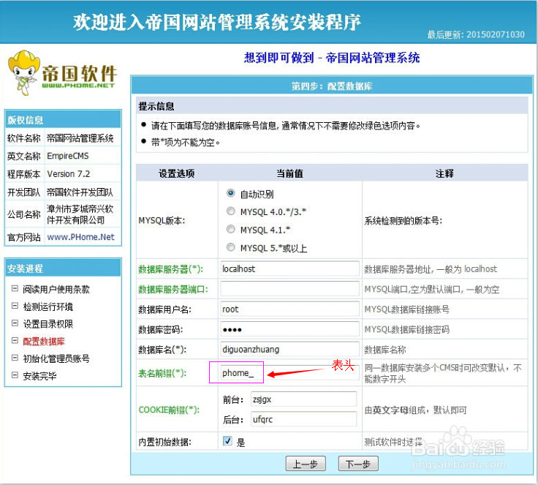
Task: Focus the 数据库服务器端口 empty field
Action: click(x=289, y=289)
